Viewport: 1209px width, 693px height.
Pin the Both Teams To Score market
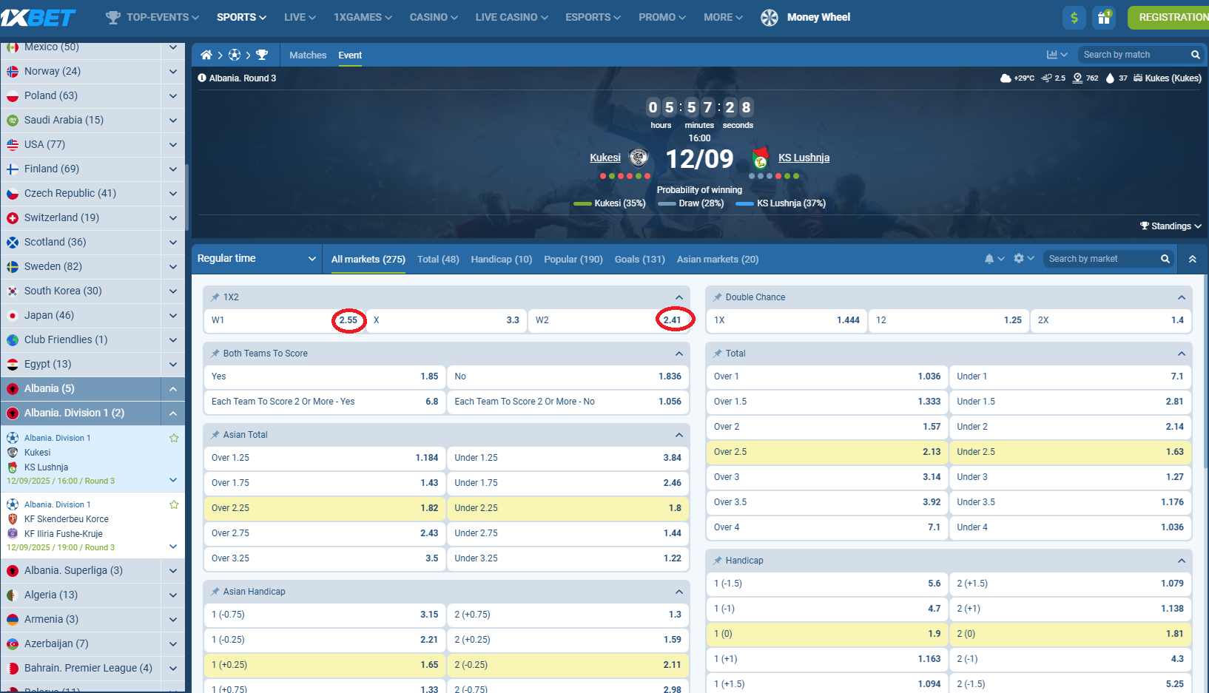(215, 354)
